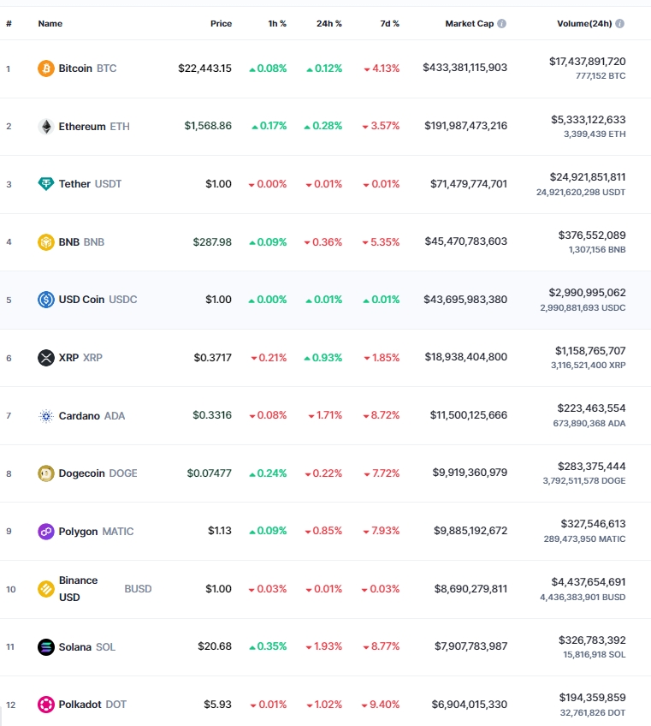The width and height of the screenshot is (651, 726).
Task: Click the Dogecoin logo icon
Action: point(46,473)
